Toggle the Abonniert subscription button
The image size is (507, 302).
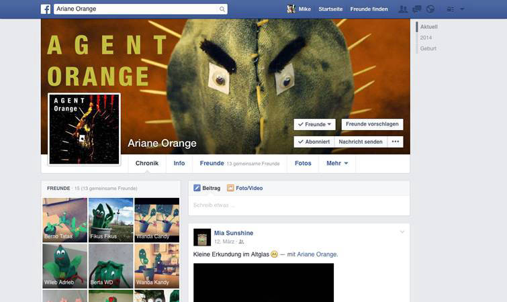click(x=314, y=142)
